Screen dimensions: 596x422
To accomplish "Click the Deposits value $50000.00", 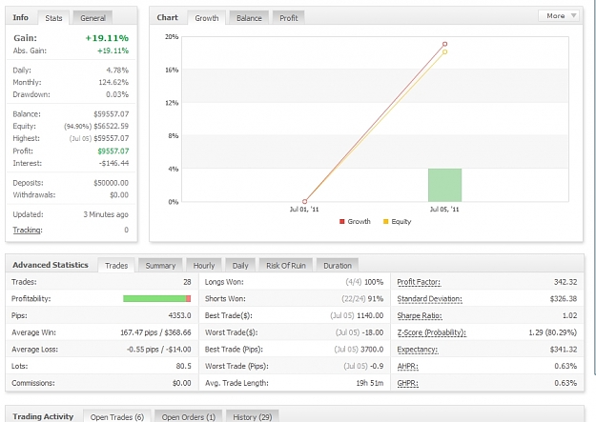I will (111, 183).
